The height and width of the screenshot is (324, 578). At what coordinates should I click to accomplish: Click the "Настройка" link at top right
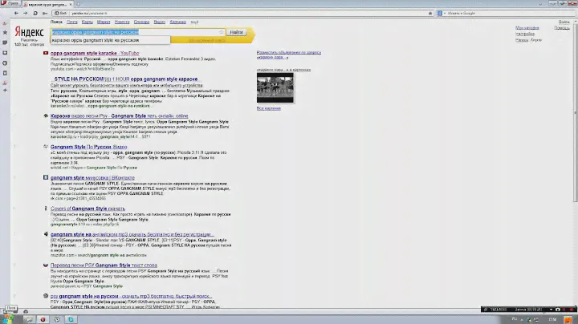[526, 34]
